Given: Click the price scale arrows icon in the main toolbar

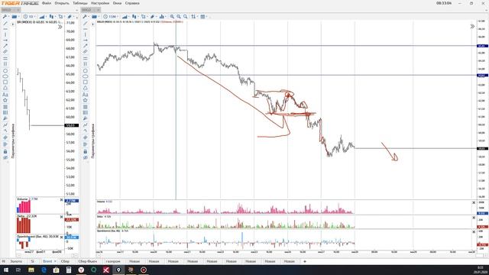Looking at the screenshot, I should (193, 17).
